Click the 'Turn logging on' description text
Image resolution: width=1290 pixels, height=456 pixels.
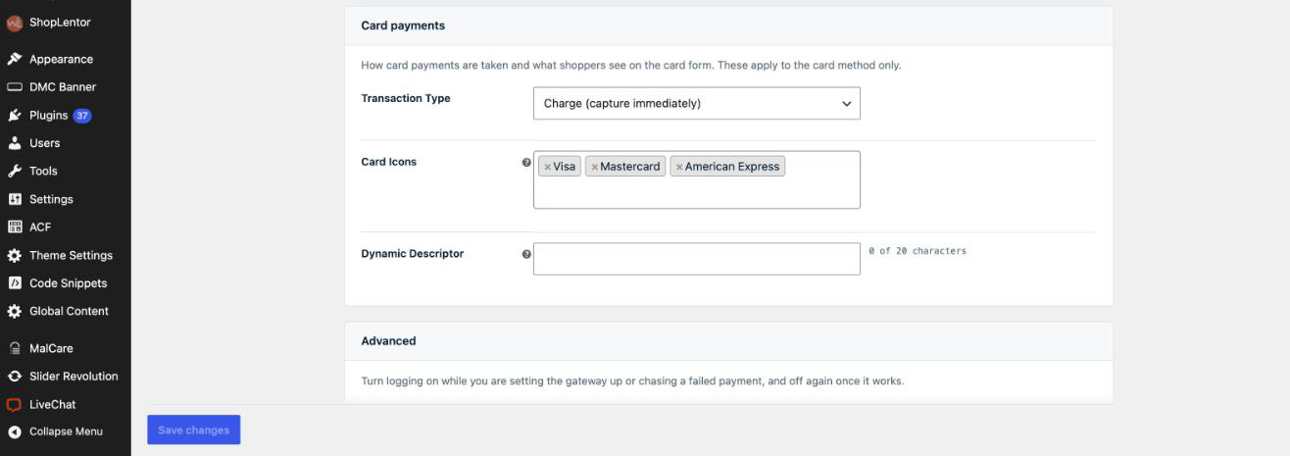coord(632,380)
